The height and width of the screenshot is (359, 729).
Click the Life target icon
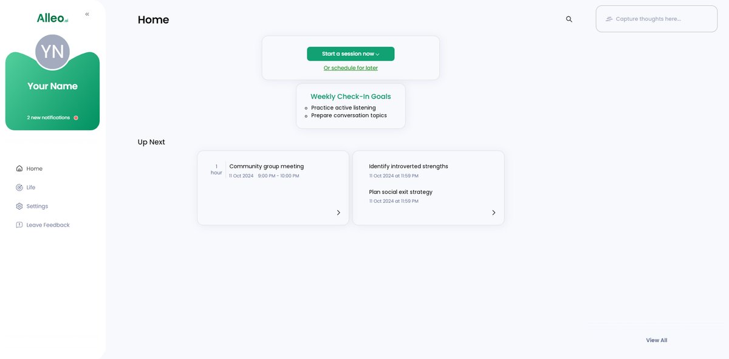pos(19,188)
